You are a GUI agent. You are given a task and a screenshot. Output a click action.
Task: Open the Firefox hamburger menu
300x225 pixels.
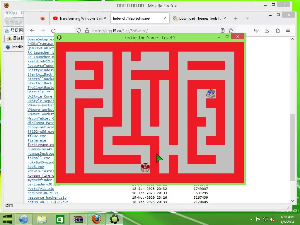[x=288, y=30]
